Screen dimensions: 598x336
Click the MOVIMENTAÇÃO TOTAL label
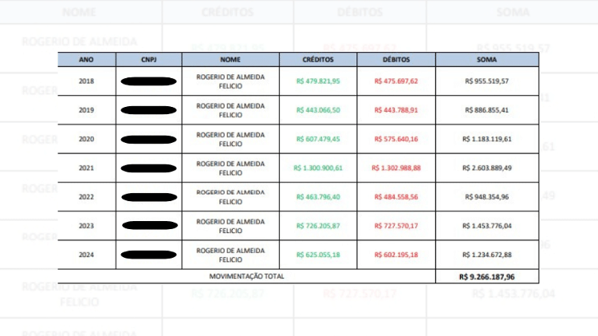(x=246, y=276)
